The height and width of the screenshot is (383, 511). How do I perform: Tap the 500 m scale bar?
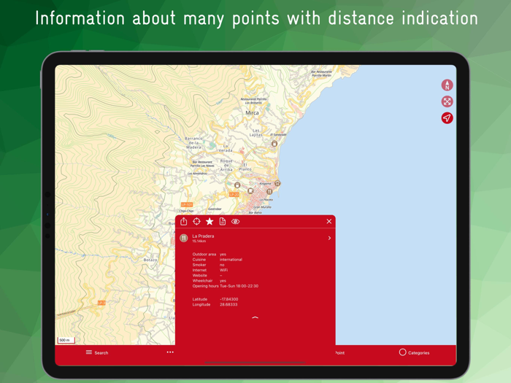[66, 341]
